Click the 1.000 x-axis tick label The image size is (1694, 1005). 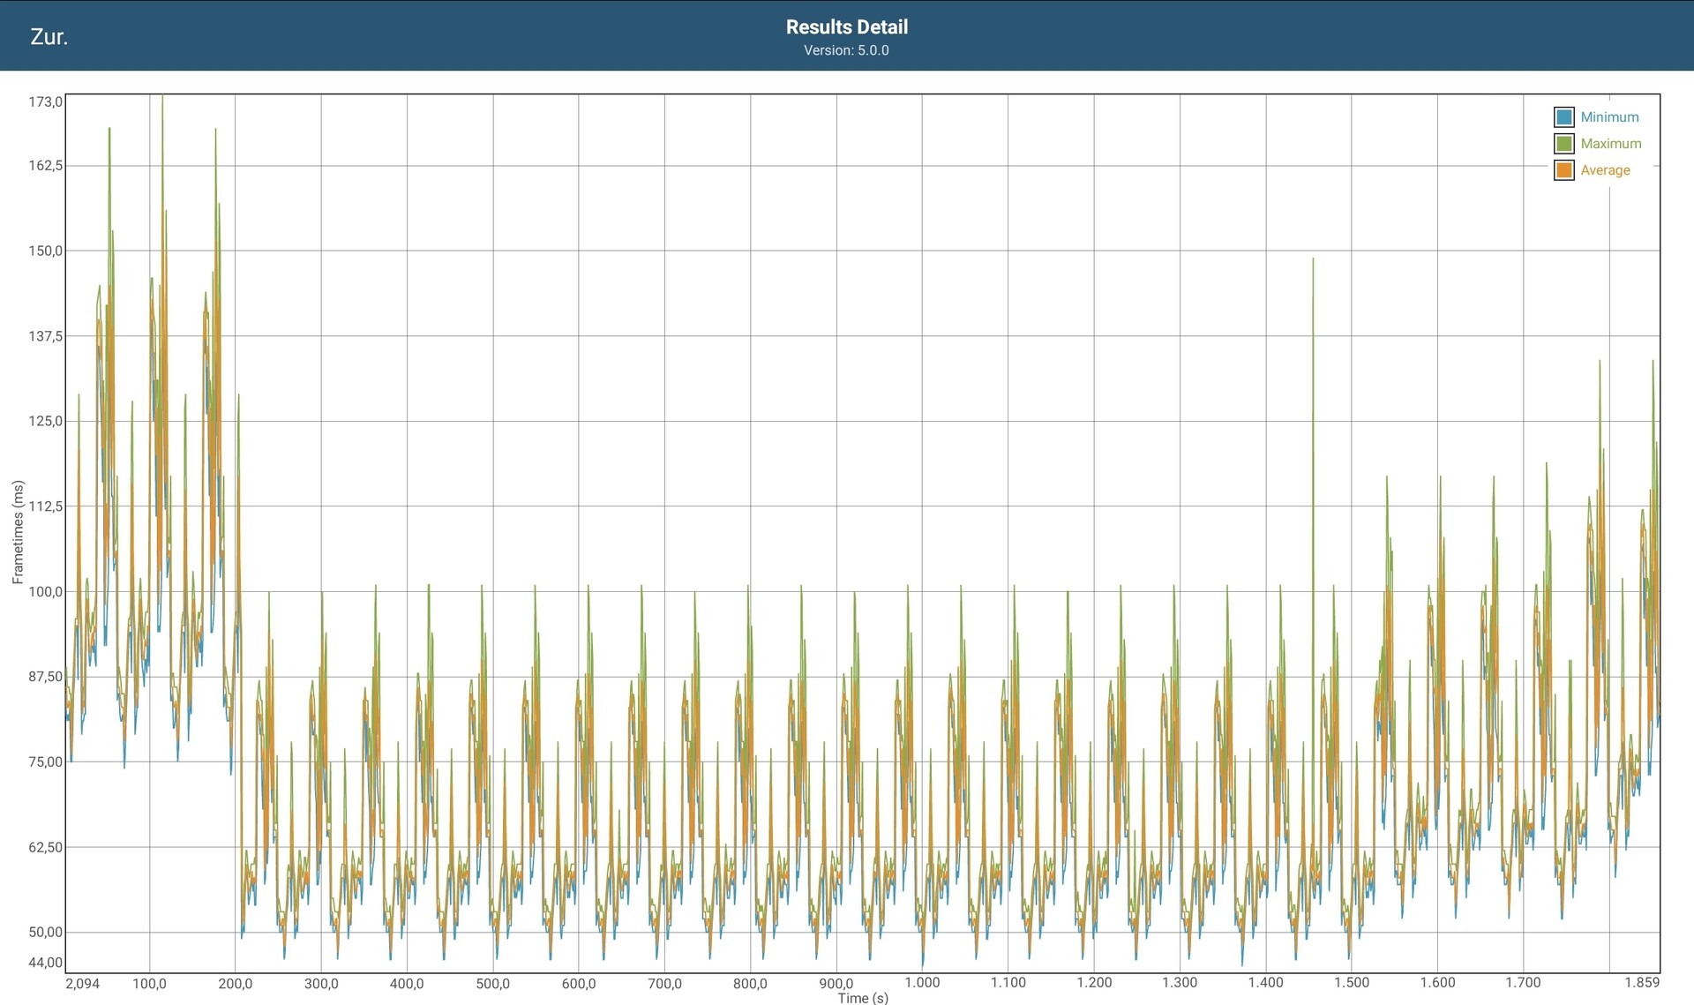921,982
